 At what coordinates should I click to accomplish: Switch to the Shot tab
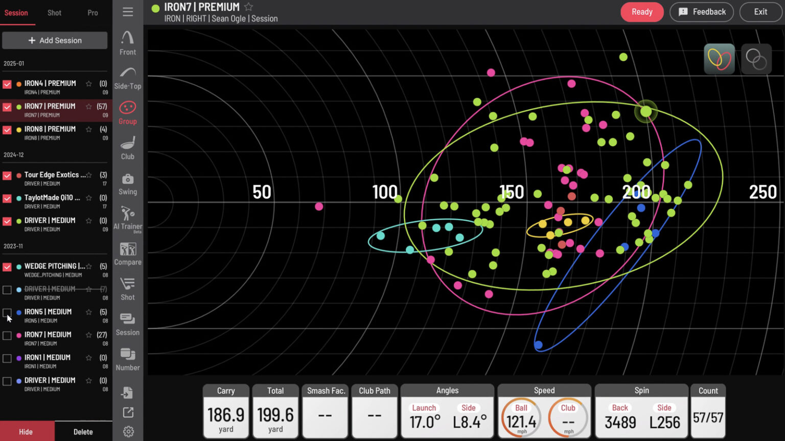(x=54, y=13)
